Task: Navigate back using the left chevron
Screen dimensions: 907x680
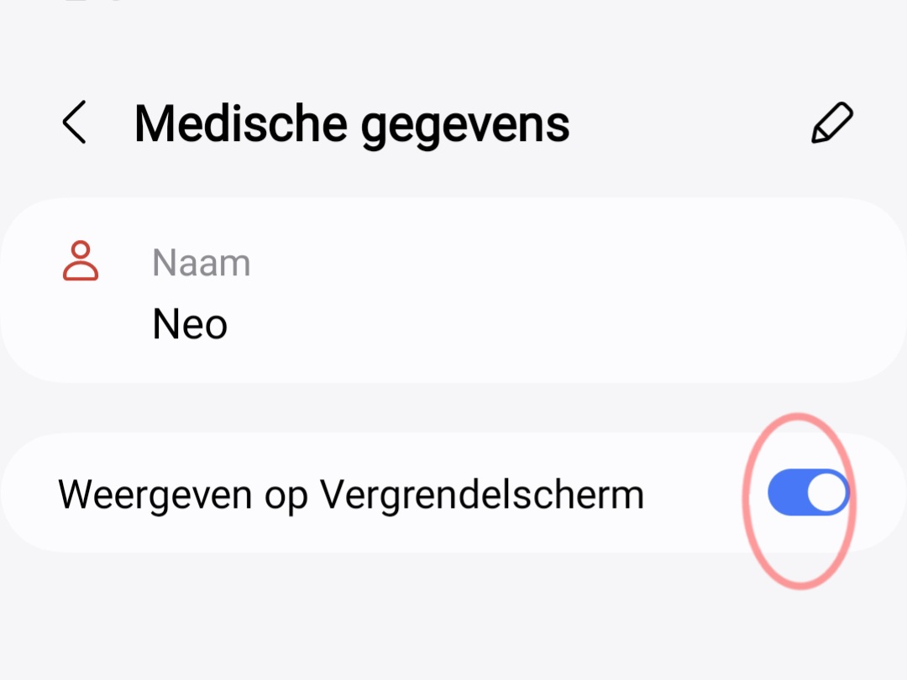Action: click(73, 123)
